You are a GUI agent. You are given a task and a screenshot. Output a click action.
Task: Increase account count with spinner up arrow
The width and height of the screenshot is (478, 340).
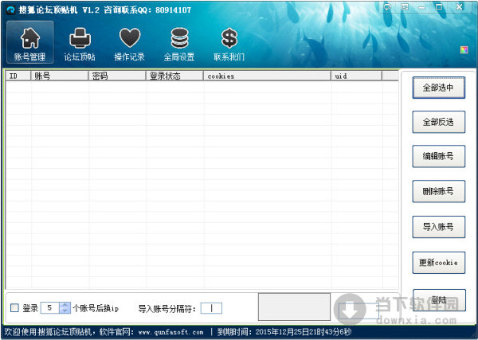point(65,304)
